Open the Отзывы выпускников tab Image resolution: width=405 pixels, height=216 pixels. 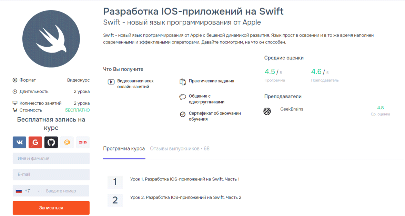(x=180, y=149)
